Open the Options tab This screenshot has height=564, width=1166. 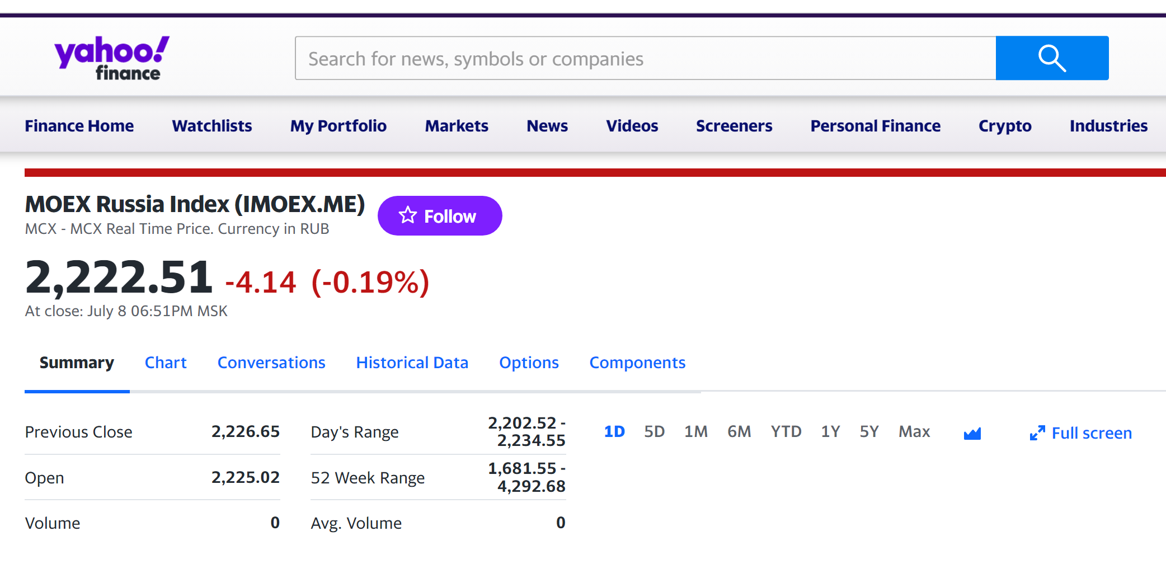[x=529, y=363]
